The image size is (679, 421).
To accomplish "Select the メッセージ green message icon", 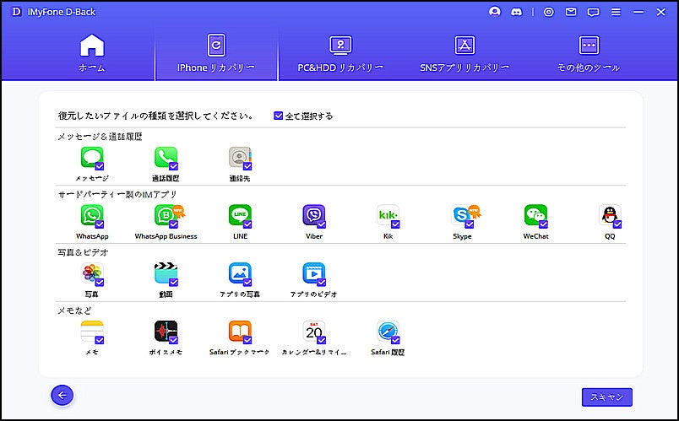I will pyautogui.click(x=92, y=158).
